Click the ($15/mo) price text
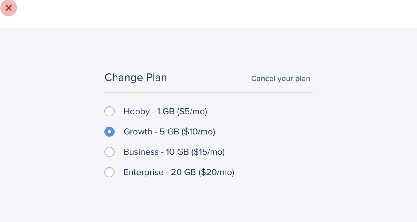 (x=208, y=152)
